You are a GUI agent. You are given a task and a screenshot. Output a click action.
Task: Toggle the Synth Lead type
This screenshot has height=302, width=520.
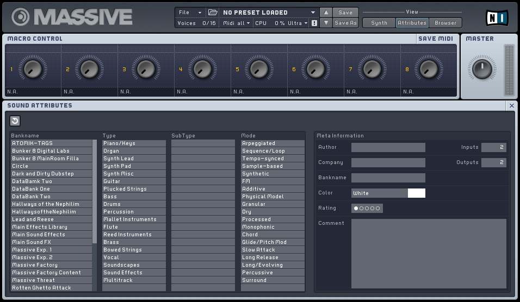134,159
